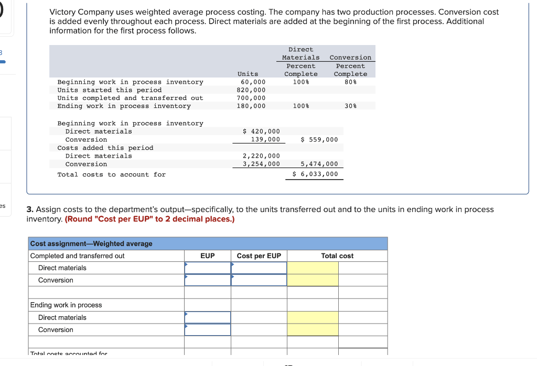Click the yellow Total cost cell for Direct materials
This screenshot has height=366, width=537.
(313, 268)
